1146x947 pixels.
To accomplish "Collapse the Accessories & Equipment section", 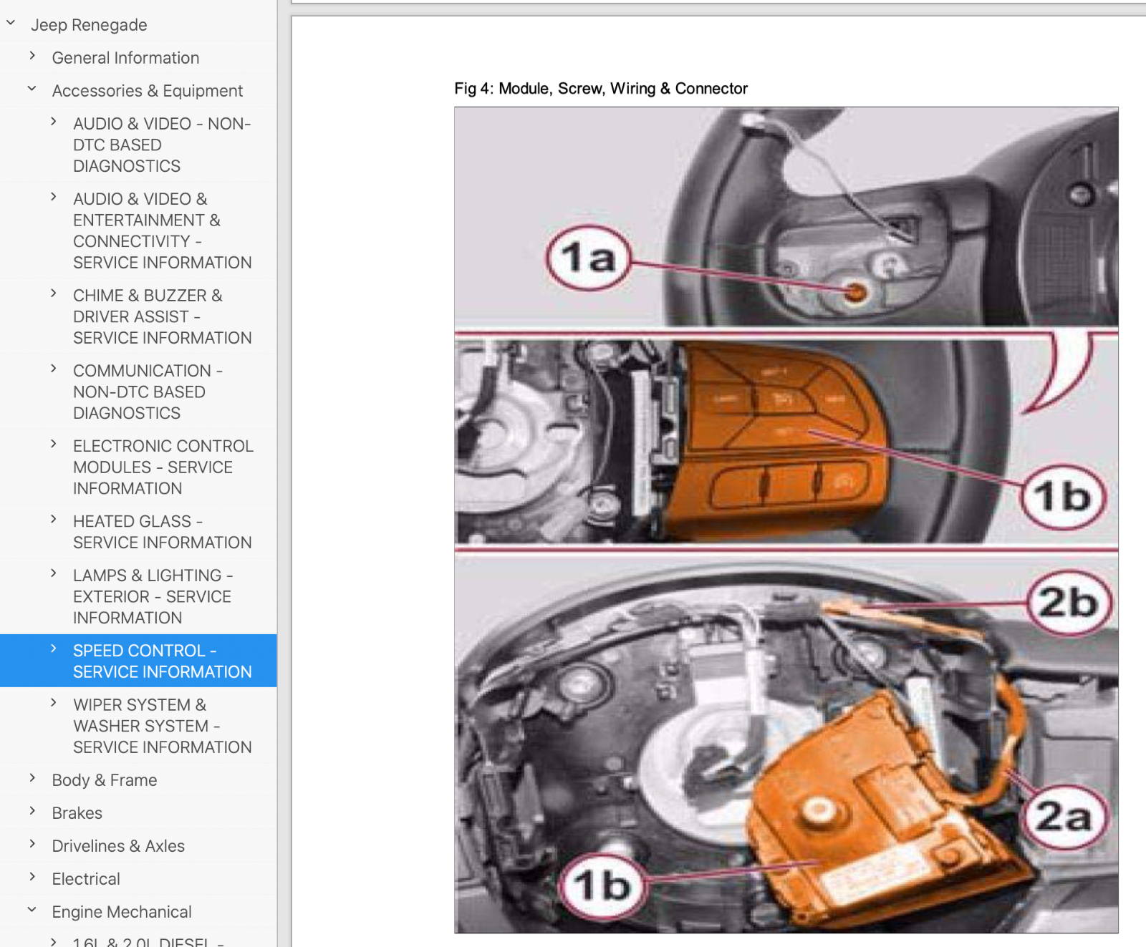I will tap(32, 89).
